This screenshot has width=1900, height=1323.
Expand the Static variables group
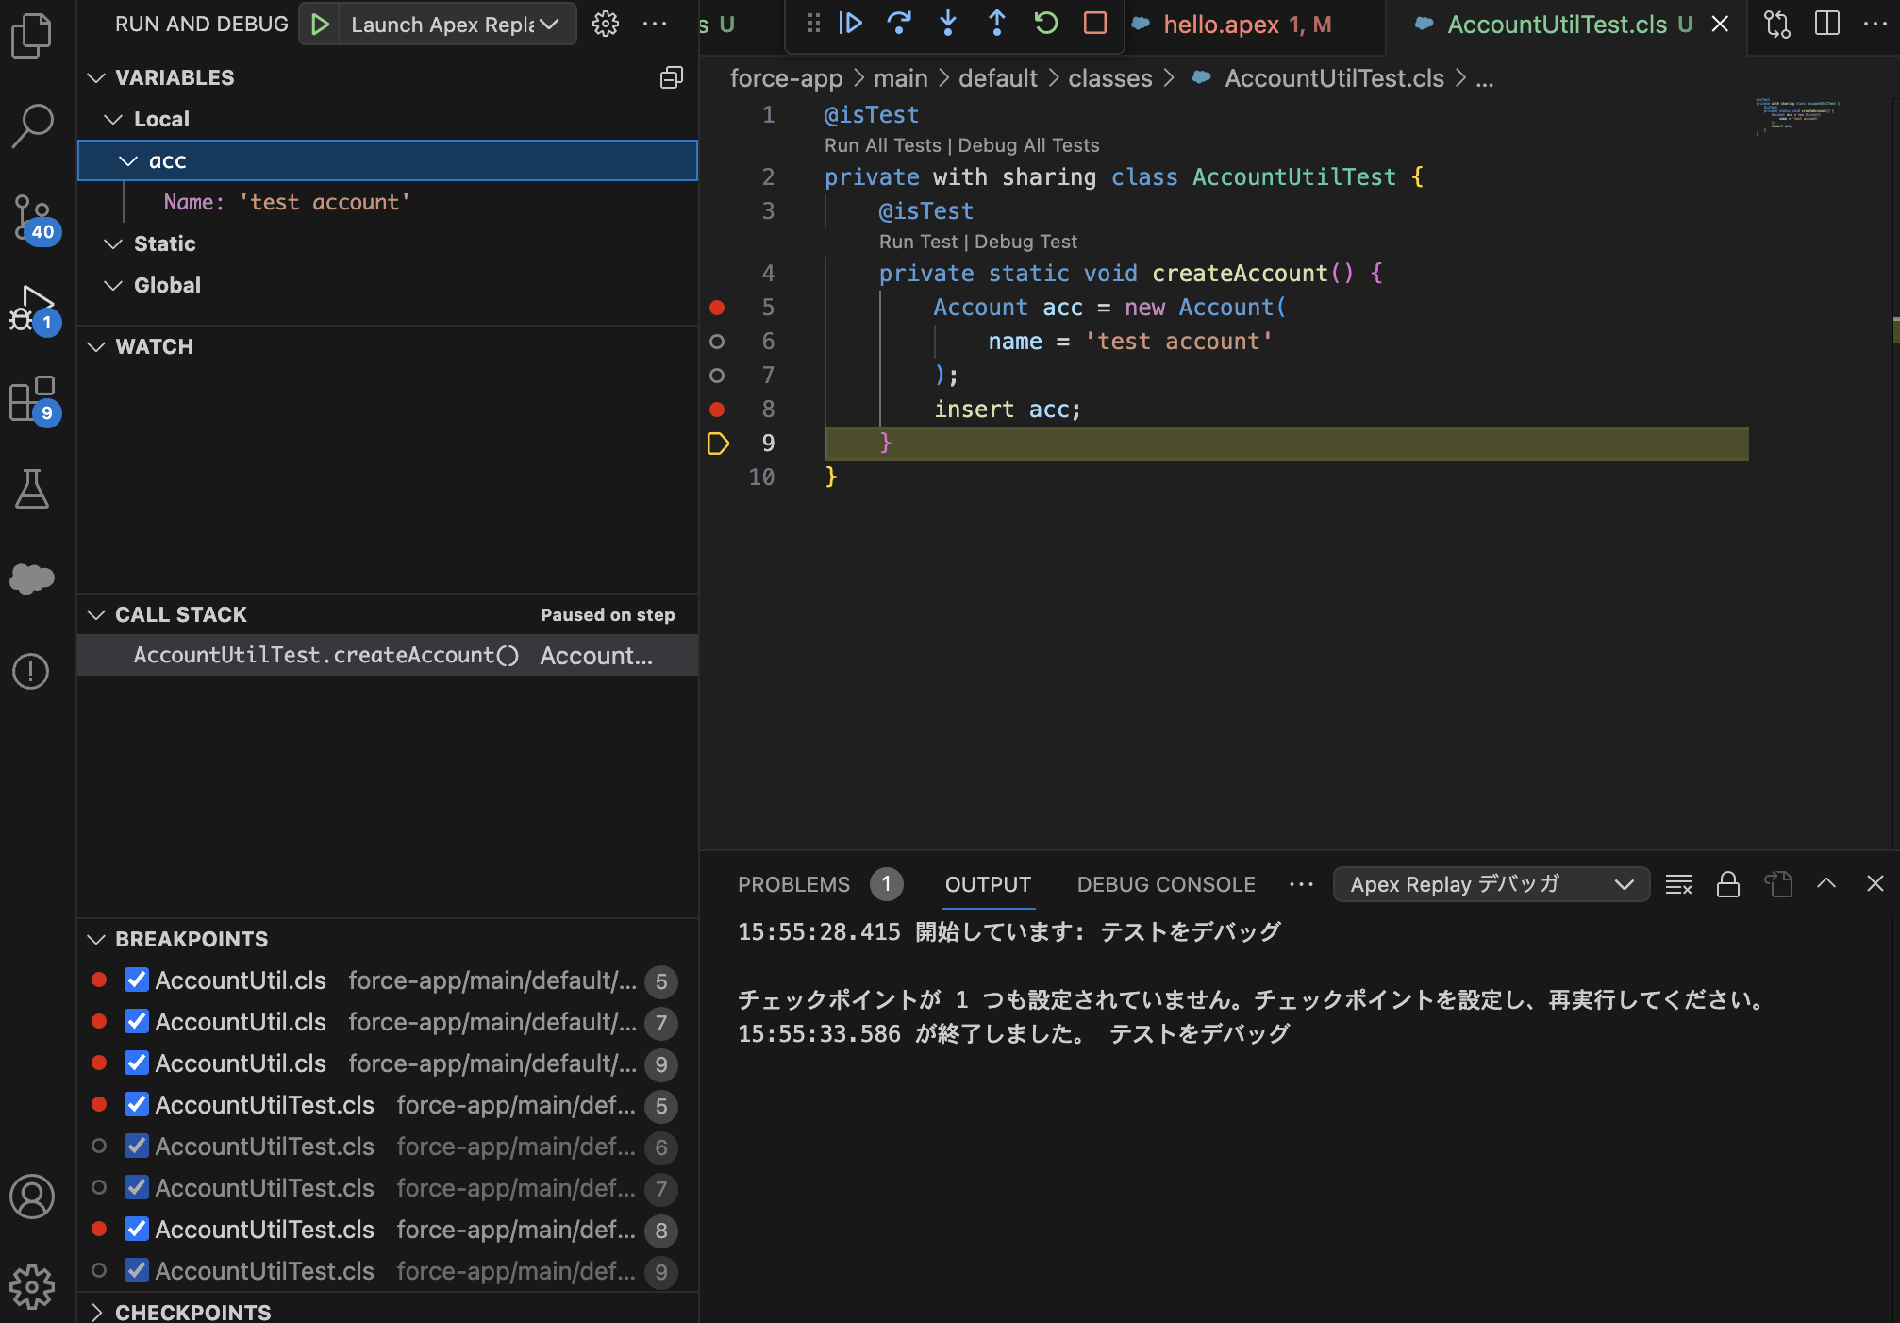[x=114, y=243]
